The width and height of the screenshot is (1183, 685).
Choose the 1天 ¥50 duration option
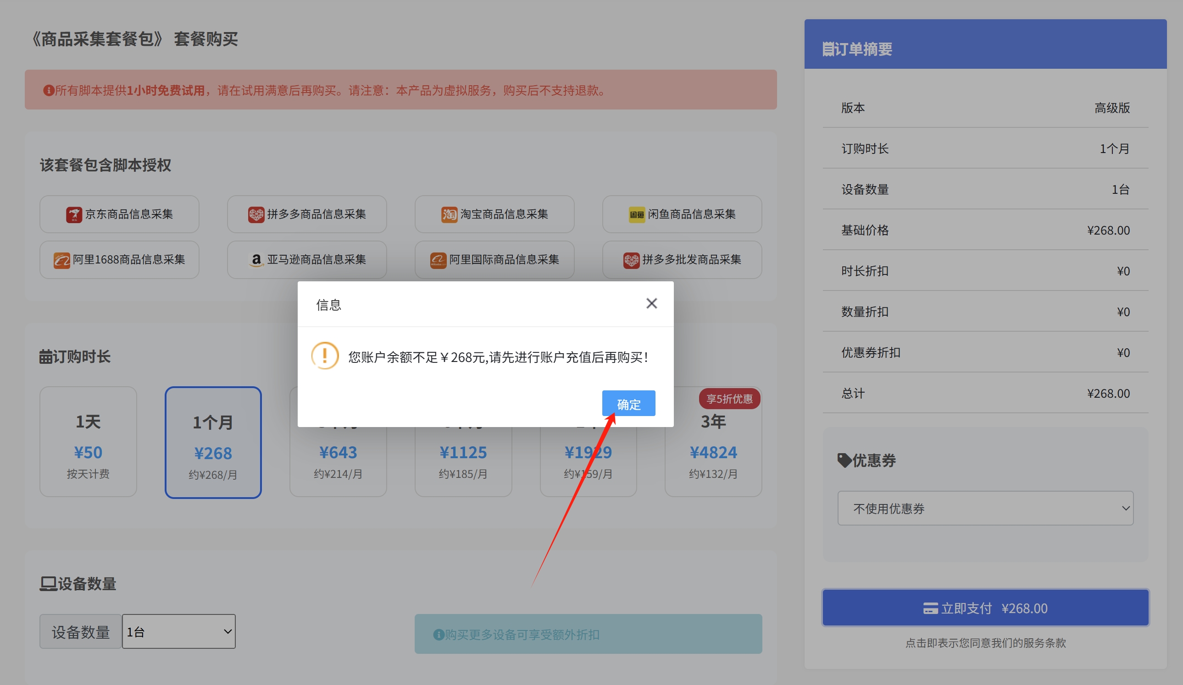point(88,442)
